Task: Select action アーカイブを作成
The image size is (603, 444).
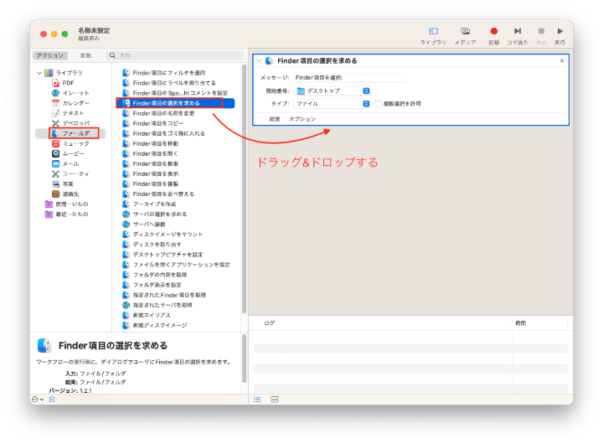Action: coord(149,204)
